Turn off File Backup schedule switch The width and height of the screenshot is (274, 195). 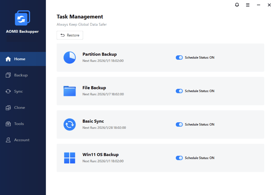(179, 91)
